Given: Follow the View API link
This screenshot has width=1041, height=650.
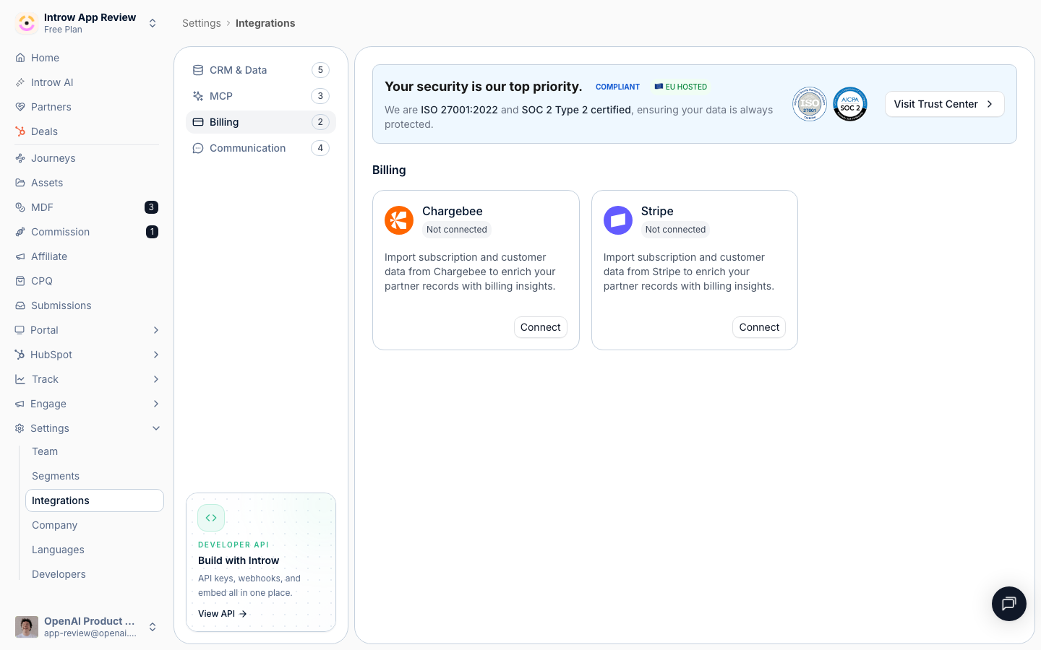Looking at the screenshot, I should (223, 614).
